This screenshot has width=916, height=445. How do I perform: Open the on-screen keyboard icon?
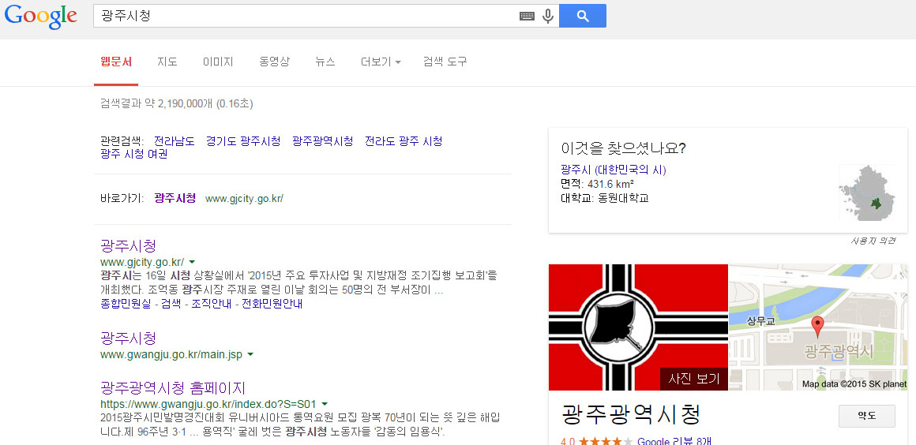[x=527, y=17]
